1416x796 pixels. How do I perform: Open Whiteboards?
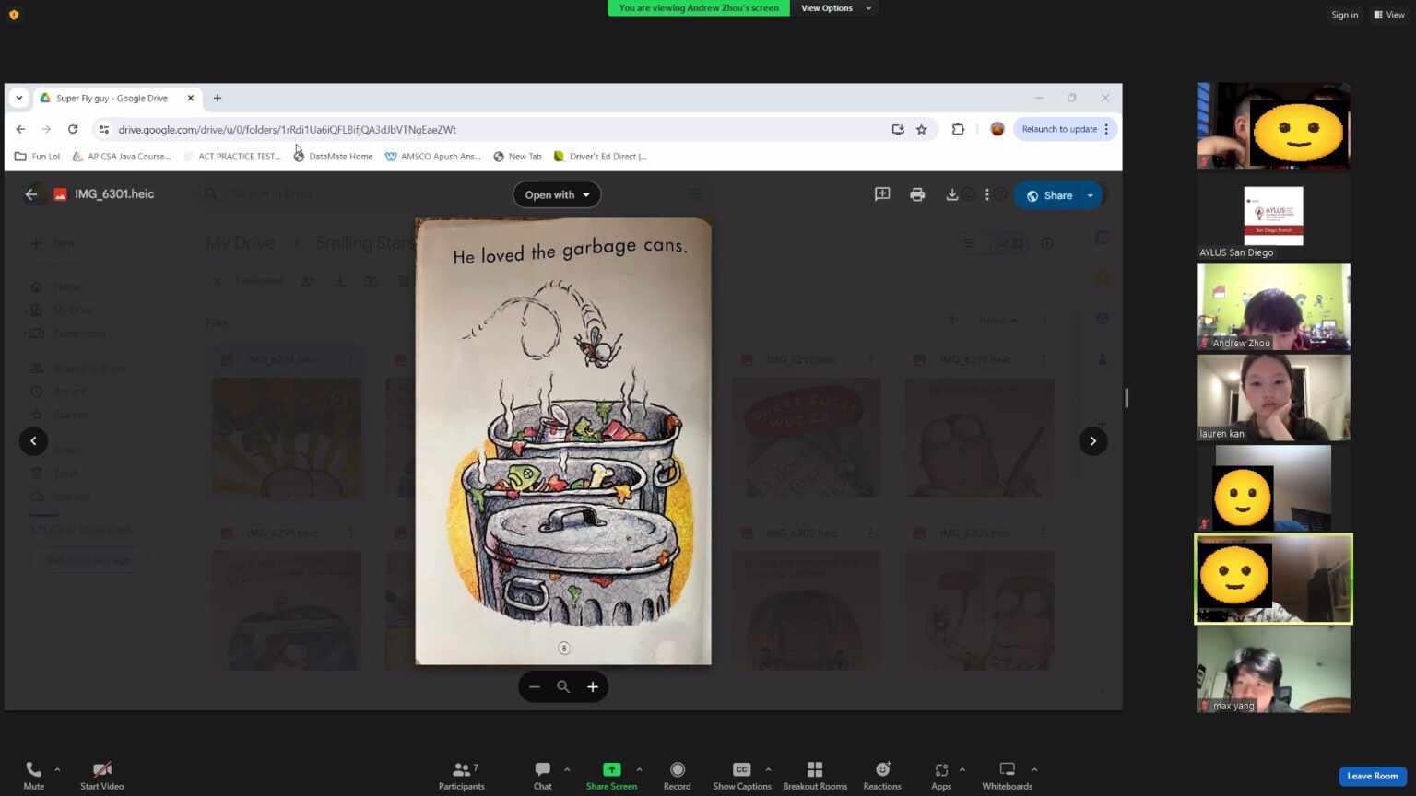click(1007, 775)
